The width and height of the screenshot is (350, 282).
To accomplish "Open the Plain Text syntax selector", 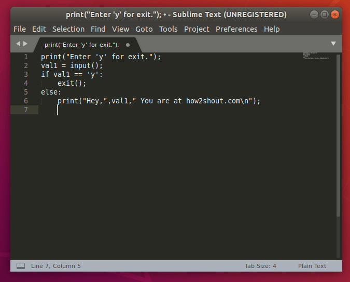I will pyautogui.click(x=312, y=266).
